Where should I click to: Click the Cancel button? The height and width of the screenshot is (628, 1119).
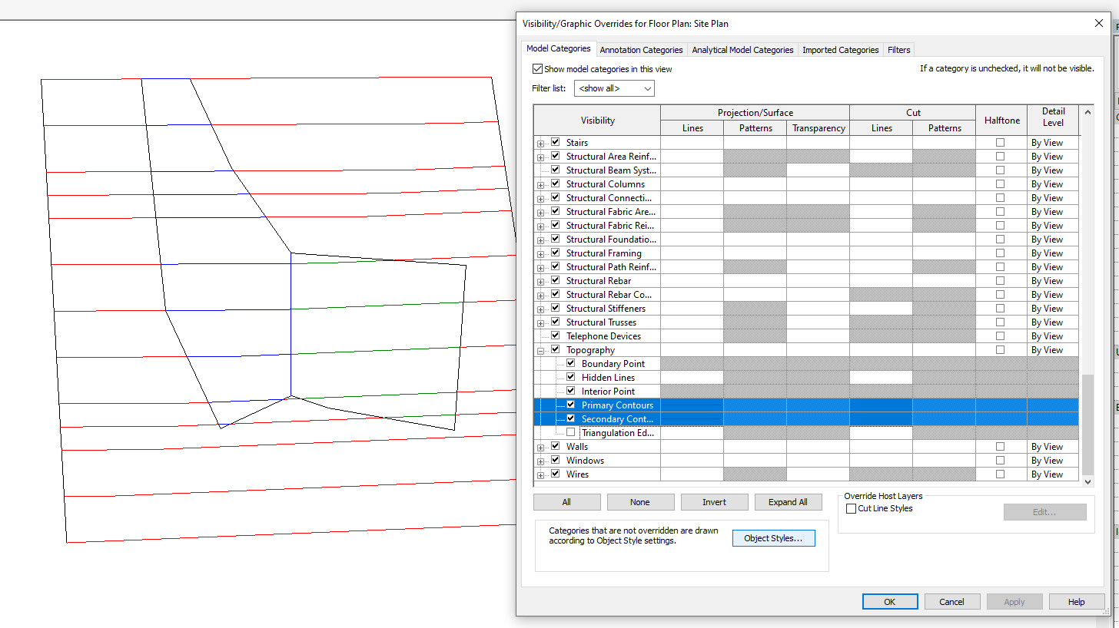(x=952, y=602)
